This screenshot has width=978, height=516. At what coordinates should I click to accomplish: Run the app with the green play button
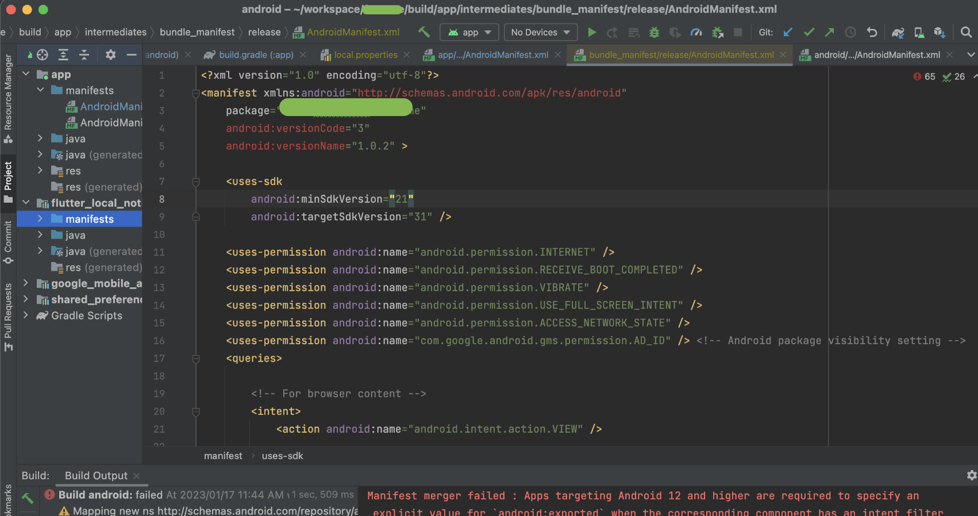pyautogui.click(x=592, y=32)
